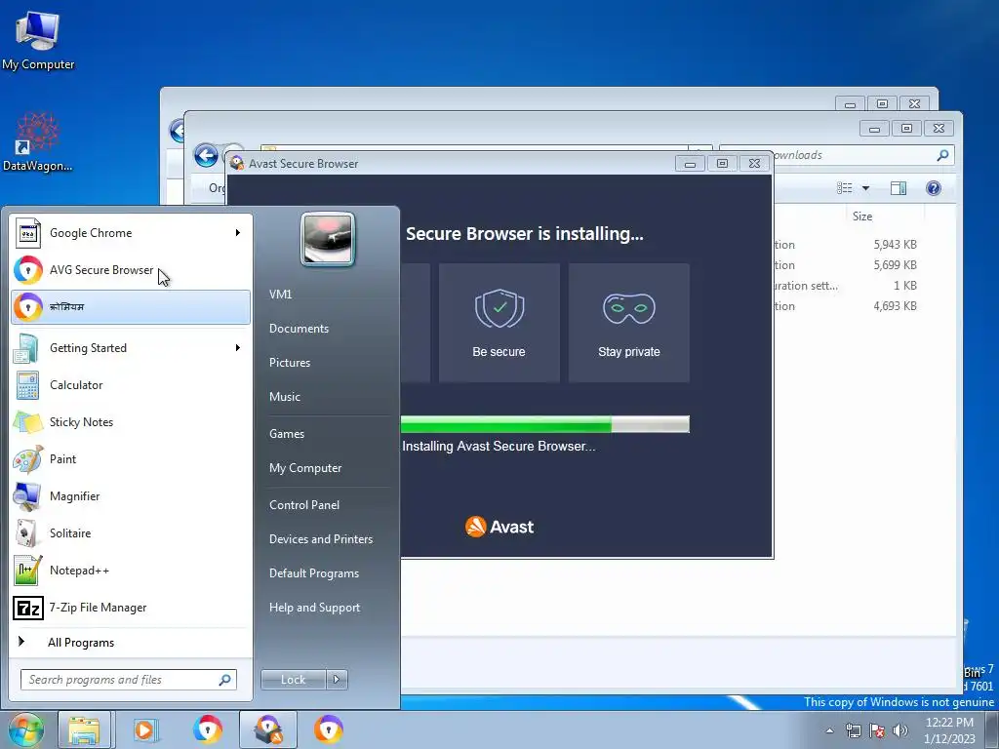Click Back arrow in Explorer window
Viewport: 999px width, 749px height.
(x=206, y=155)
